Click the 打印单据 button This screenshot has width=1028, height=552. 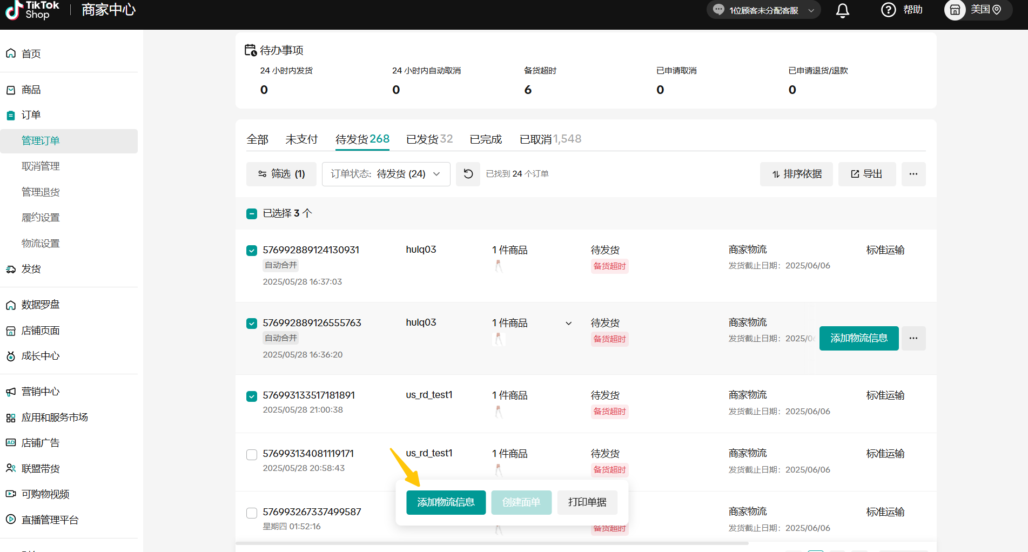587,502
